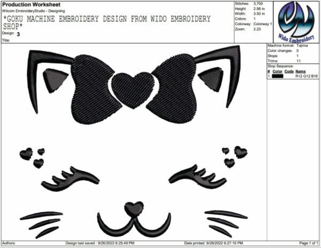Click the "Title:" label

click(6, 40)
